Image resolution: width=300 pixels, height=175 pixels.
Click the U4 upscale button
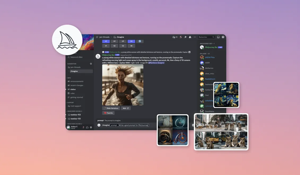pyautogui.click(x=131, y=41)
